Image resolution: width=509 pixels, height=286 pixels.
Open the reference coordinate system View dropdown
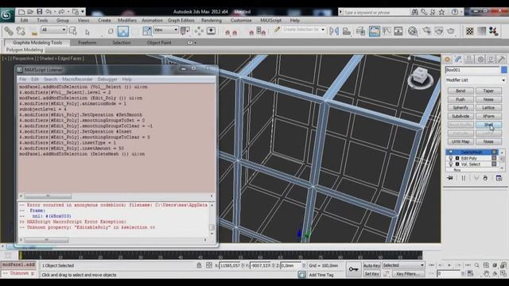(165, 30)
